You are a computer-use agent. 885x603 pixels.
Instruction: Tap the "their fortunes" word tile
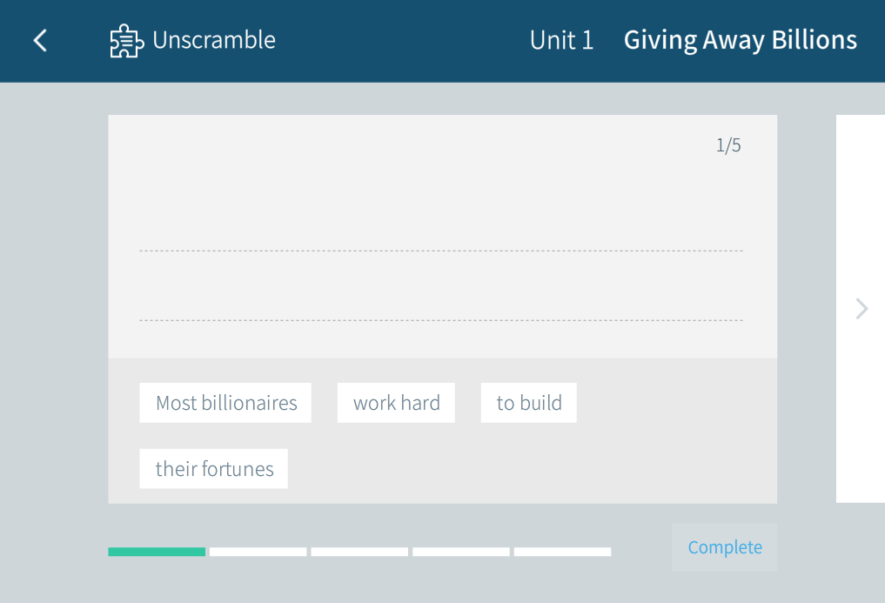[214, 469]
